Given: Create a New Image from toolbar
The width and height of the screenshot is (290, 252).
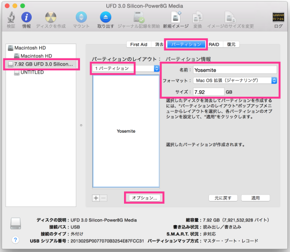Looking at the screenshot, I should 176,17.
